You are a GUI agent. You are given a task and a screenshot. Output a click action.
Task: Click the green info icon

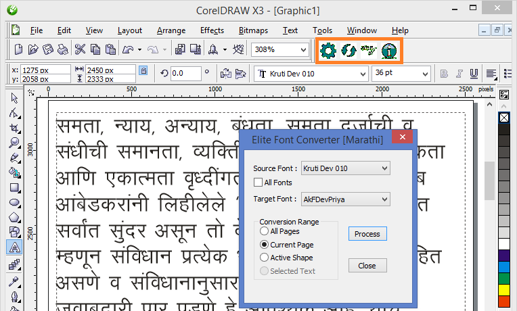[x=389, y=51]
